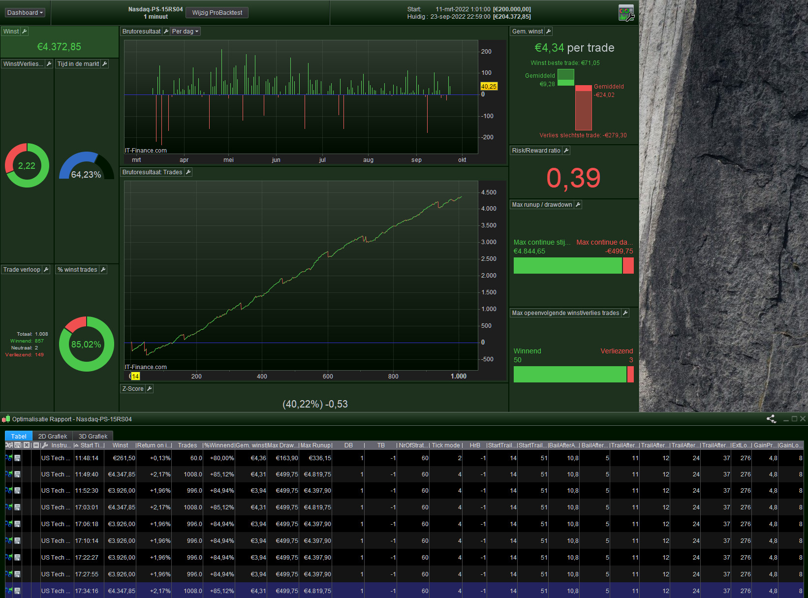
Task: Click the Tijd in de markt wrench
Action: 104,64
